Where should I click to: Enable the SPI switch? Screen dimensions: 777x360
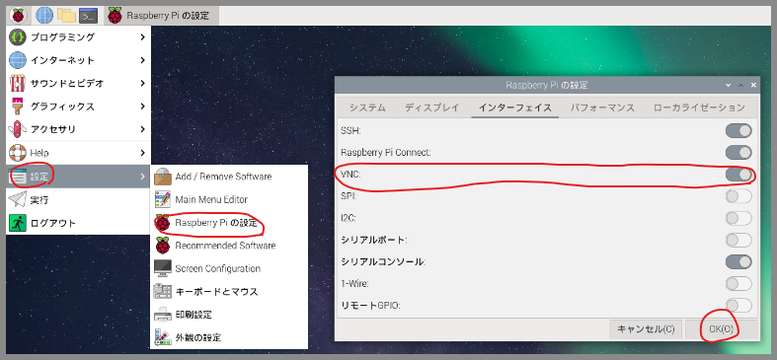pyautogui.click(x=738, y=196)
